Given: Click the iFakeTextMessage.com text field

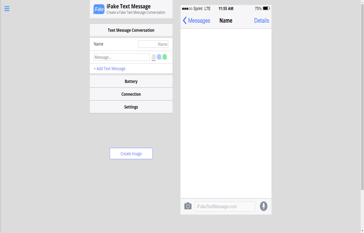Looking at the screenshot, I should [x=225, y=206].
